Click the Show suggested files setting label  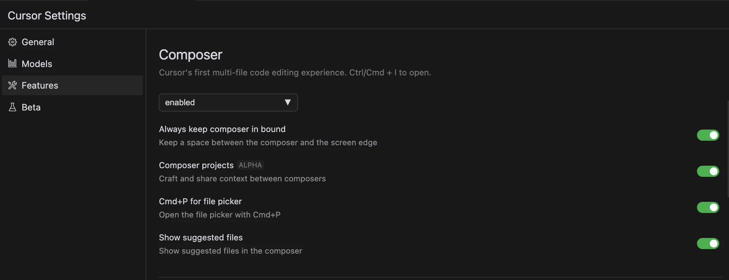pos(201,238)
